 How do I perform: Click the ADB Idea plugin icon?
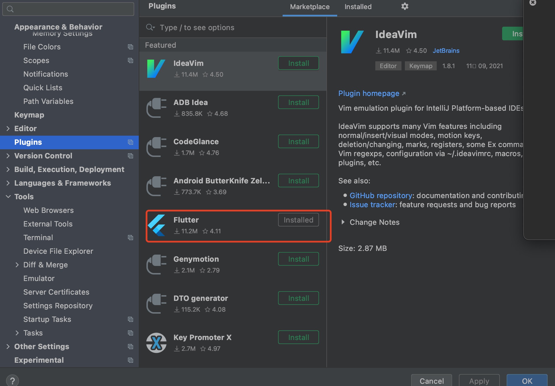click(156, 108)
